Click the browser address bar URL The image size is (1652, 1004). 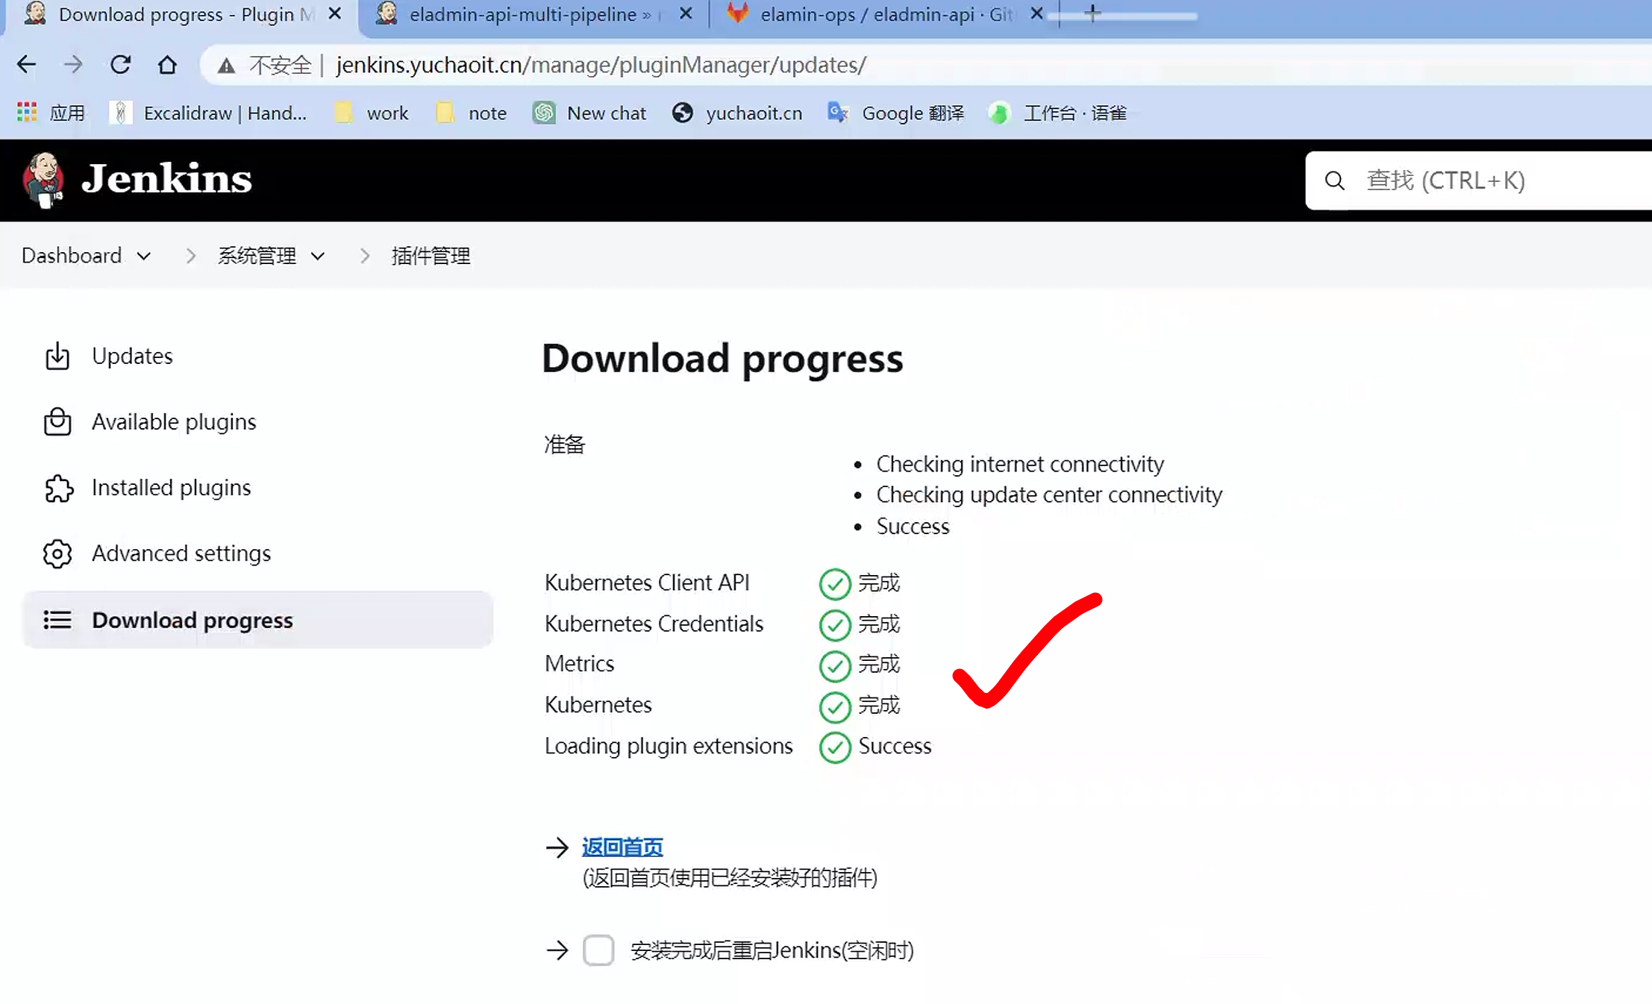coord(601,65)
